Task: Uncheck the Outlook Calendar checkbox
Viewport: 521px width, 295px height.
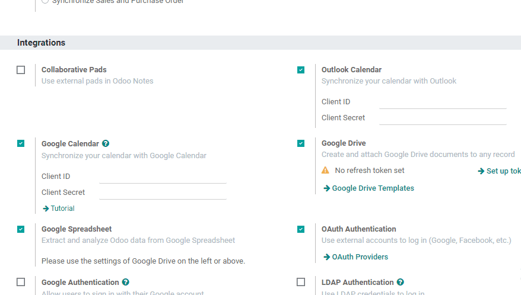Action: click(x=301, y=70)
